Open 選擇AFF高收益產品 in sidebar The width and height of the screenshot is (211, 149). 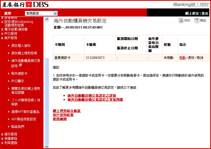pyautogui.click(x=25, y=112)
